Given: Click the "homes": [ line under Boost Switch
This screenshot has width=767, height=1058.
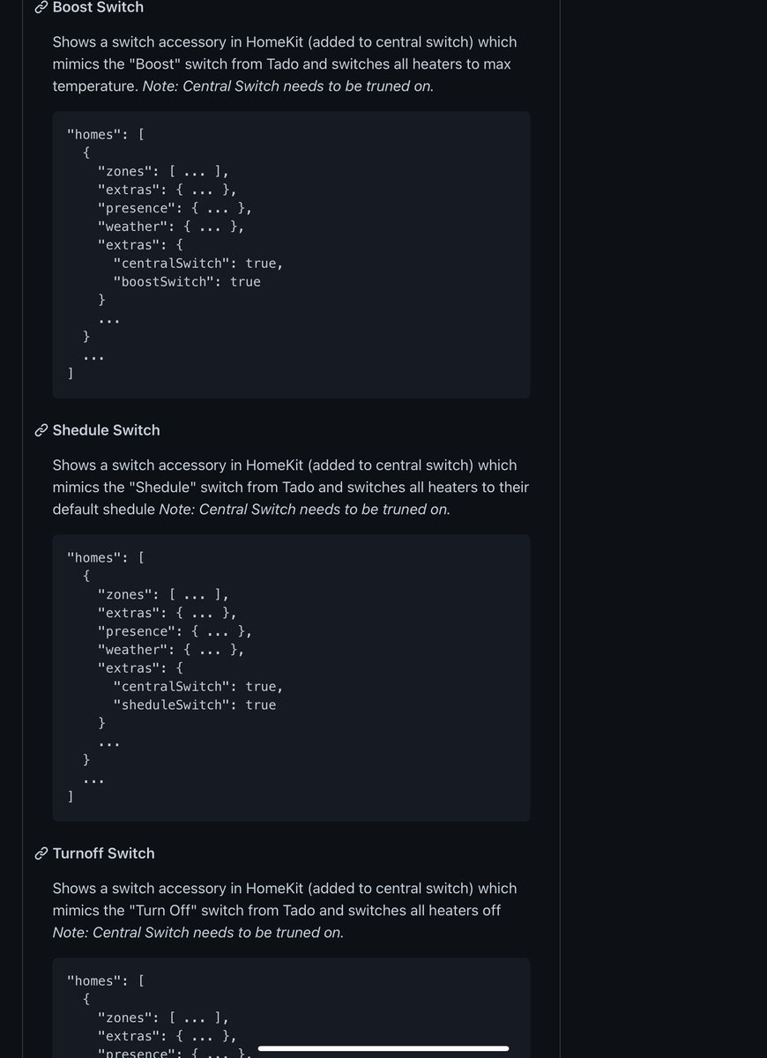Looking at the screenshot, I should 106,135.
